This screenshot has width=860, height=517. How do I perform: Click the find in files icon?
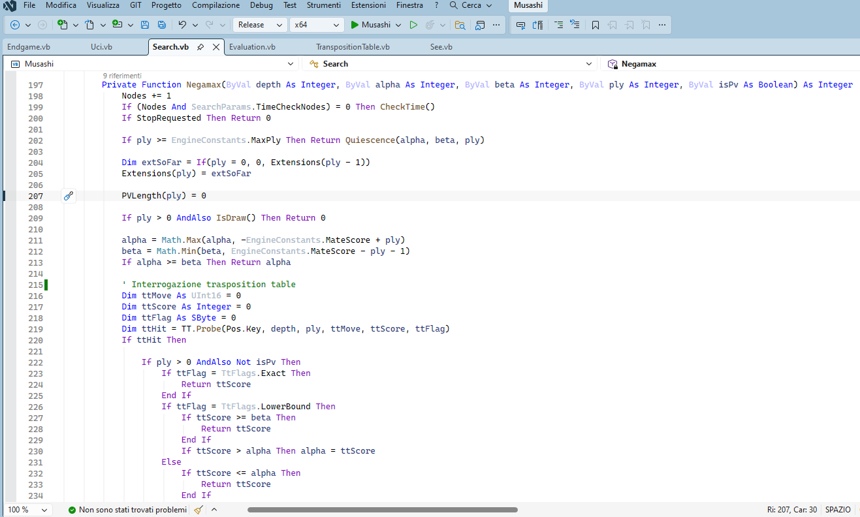460,25
